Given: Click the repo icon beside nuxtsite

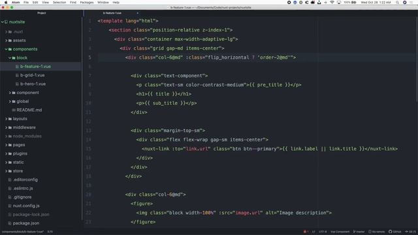Looking at the screenshot, I should click(6, 22).
